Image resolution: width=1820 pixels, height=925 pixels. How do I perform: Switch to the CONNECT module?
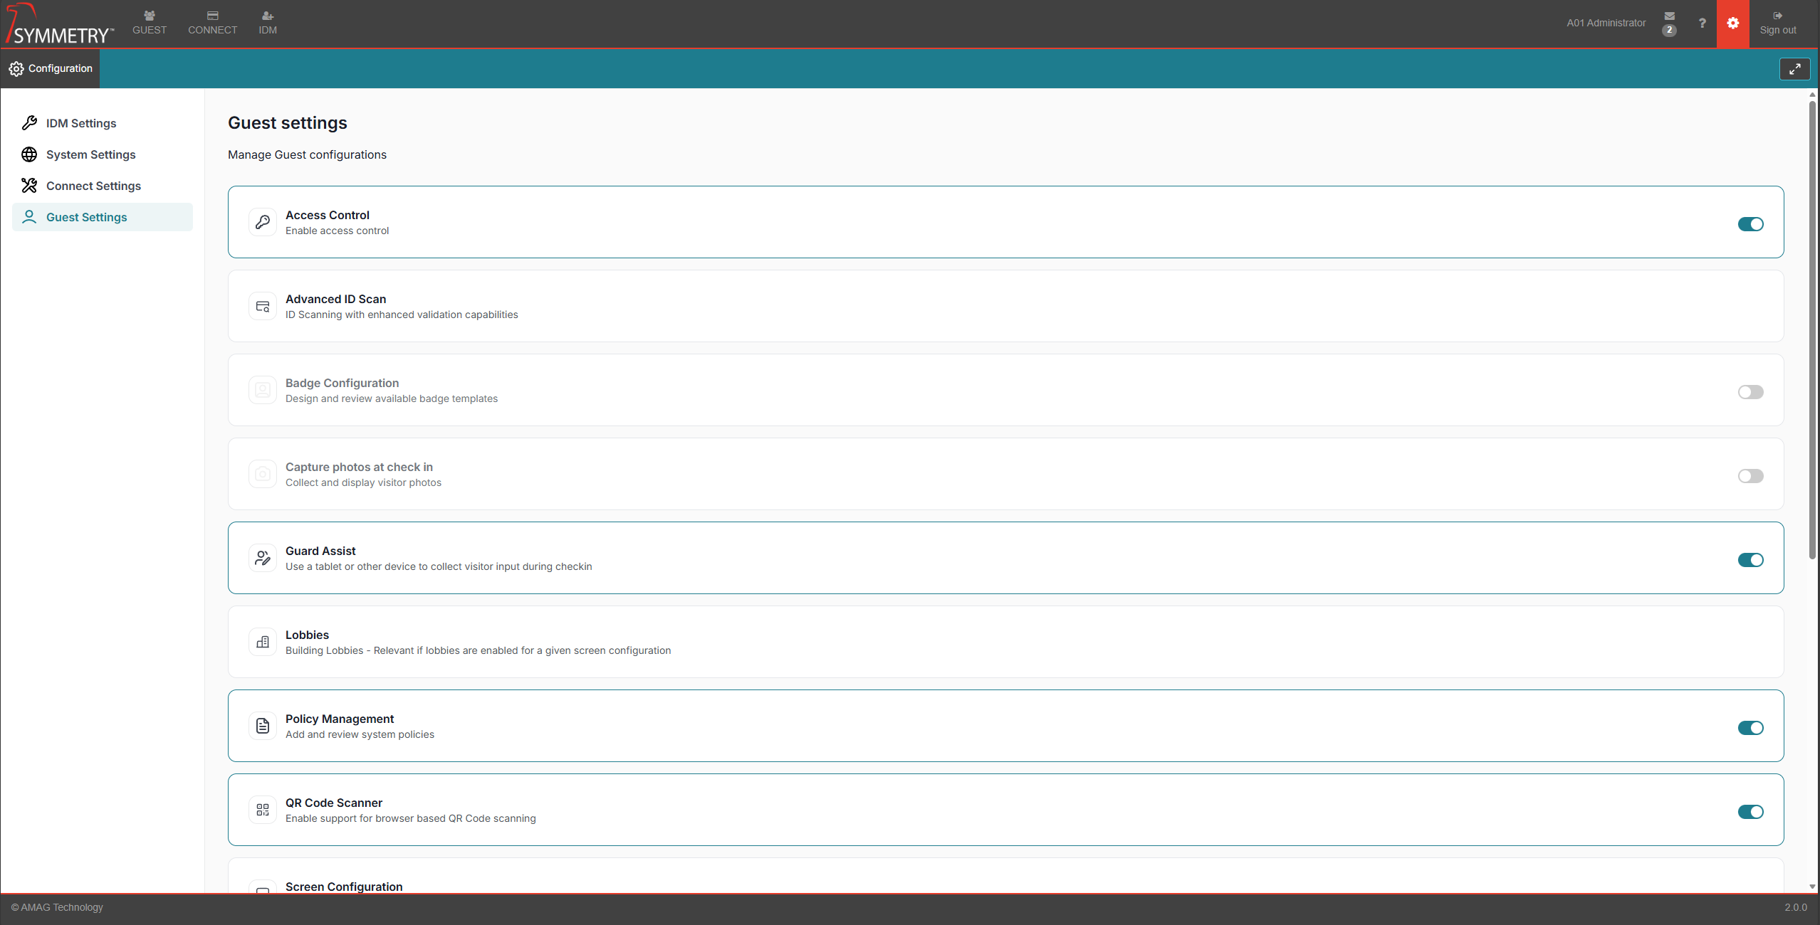(x=212, y=23)
